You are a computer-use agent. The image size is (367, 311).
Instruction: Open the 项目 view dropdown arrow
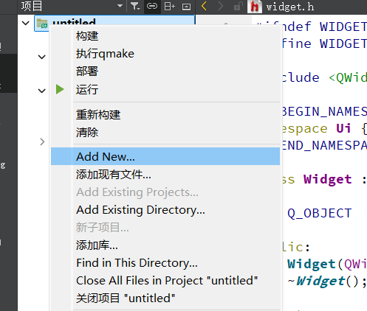[120, 6]
